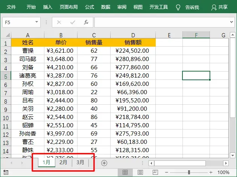237x177 pixels.
Task: Click cell with ¥66,396.00
Action: click(x=133, y=92)
